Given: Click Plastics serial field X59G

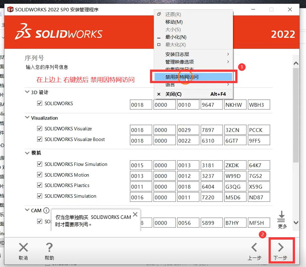Looking at the screenshot, I should (x=259, y=186).
